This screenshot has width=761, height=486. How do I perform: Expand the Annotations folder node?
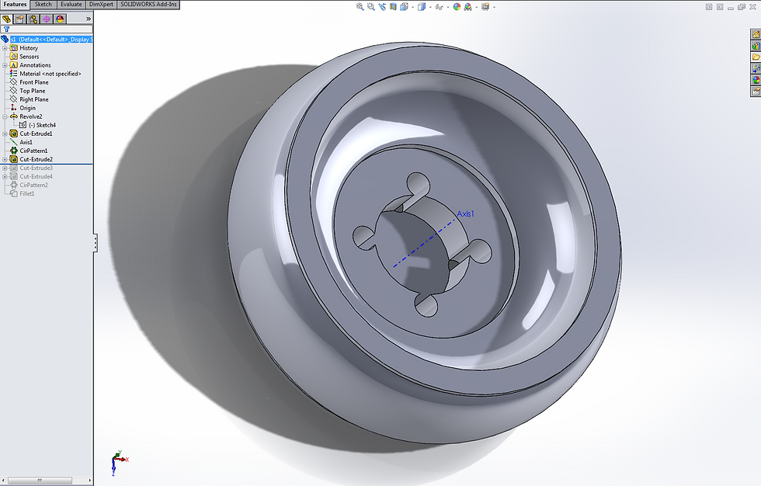(5, 65)
